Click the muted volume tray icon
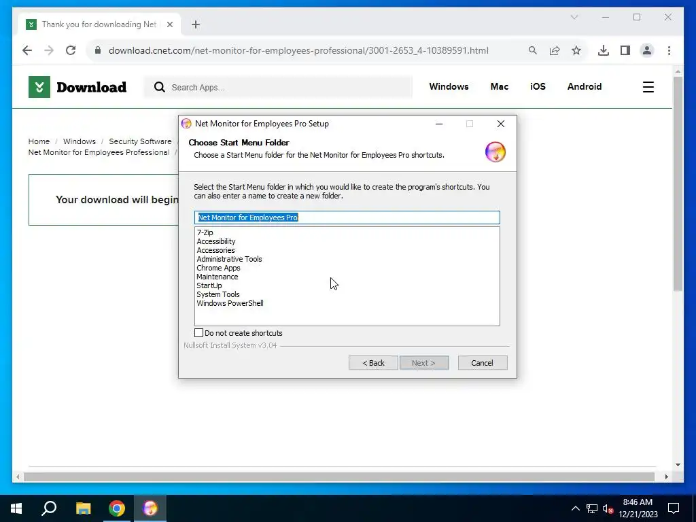696x522 pixels. click(608, 508)
